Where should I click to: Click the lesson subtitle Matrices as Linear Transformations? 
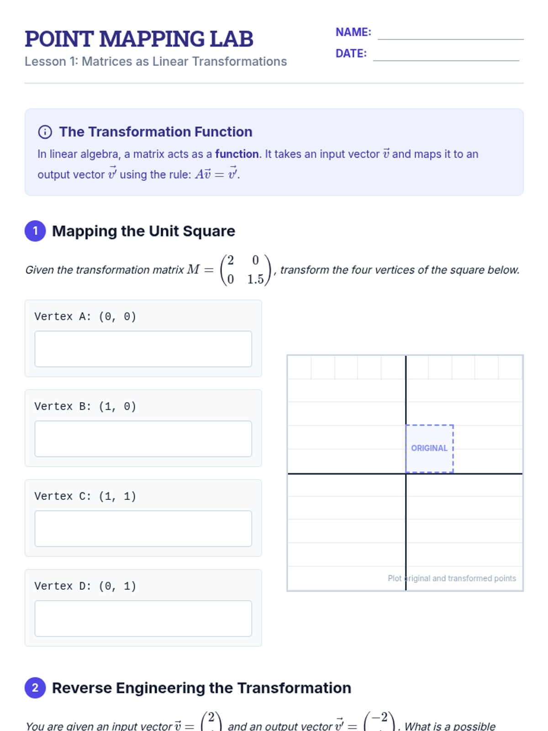(184, 62)
